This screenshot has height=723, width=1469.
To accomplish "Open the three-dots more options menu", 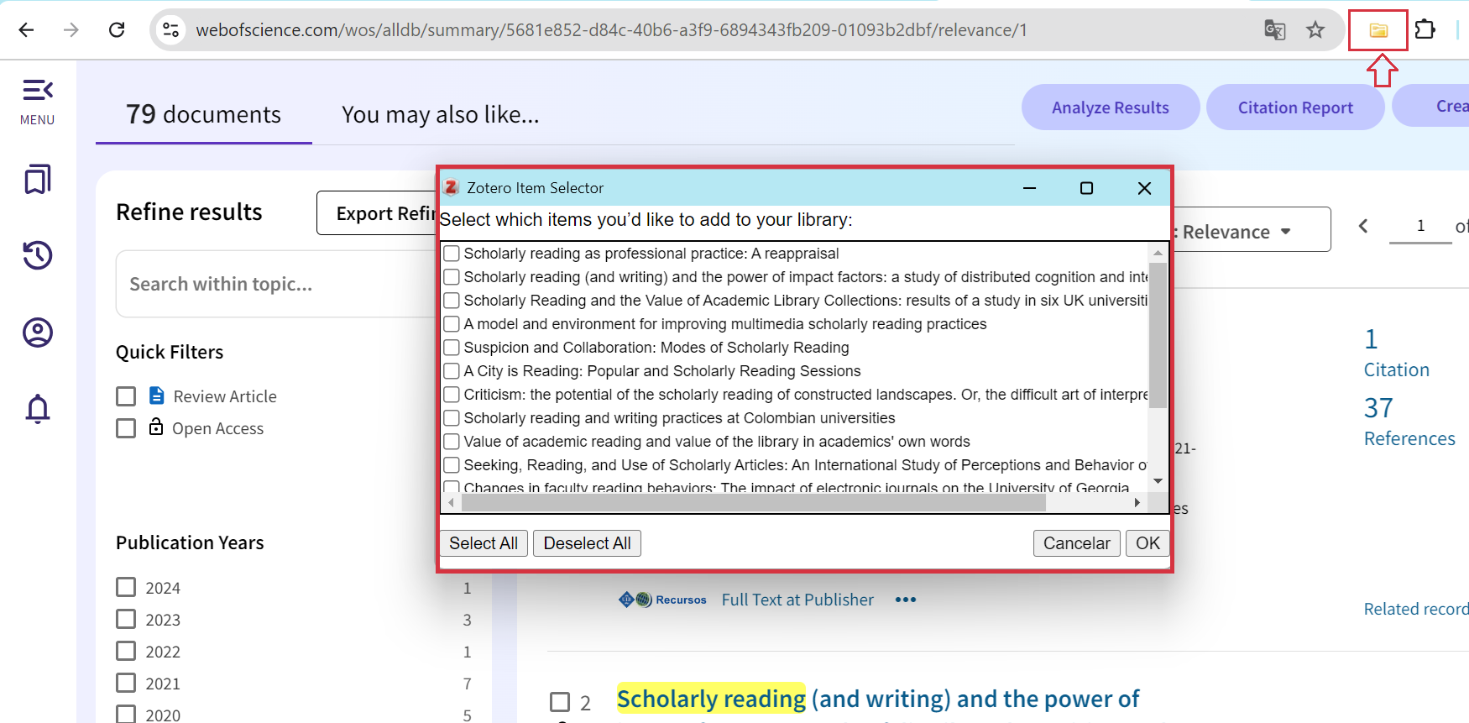I will [x=906, y=600].
